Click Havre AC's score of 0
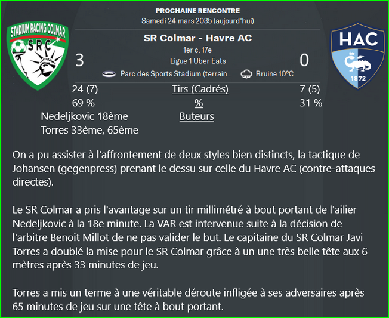Viewport: 389px width, 318px height. (304, 60)
